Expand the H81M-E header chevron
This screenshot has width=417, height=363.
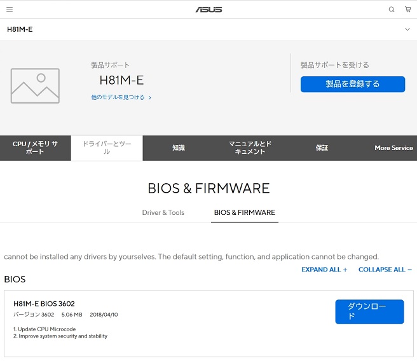407,29
